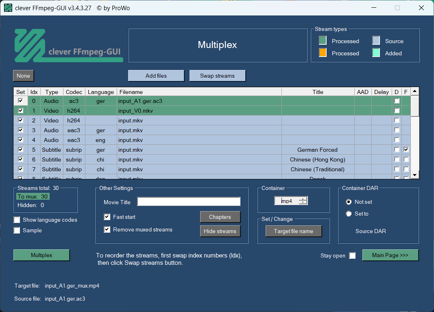
Task: Go to Main Page
Action: pos(390,255)
